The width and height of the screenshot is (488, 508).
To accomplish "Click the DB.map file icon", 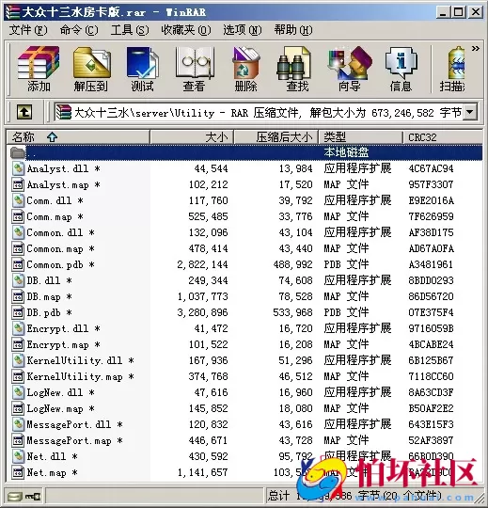I will pyautogui.click(x=18, y=296).
